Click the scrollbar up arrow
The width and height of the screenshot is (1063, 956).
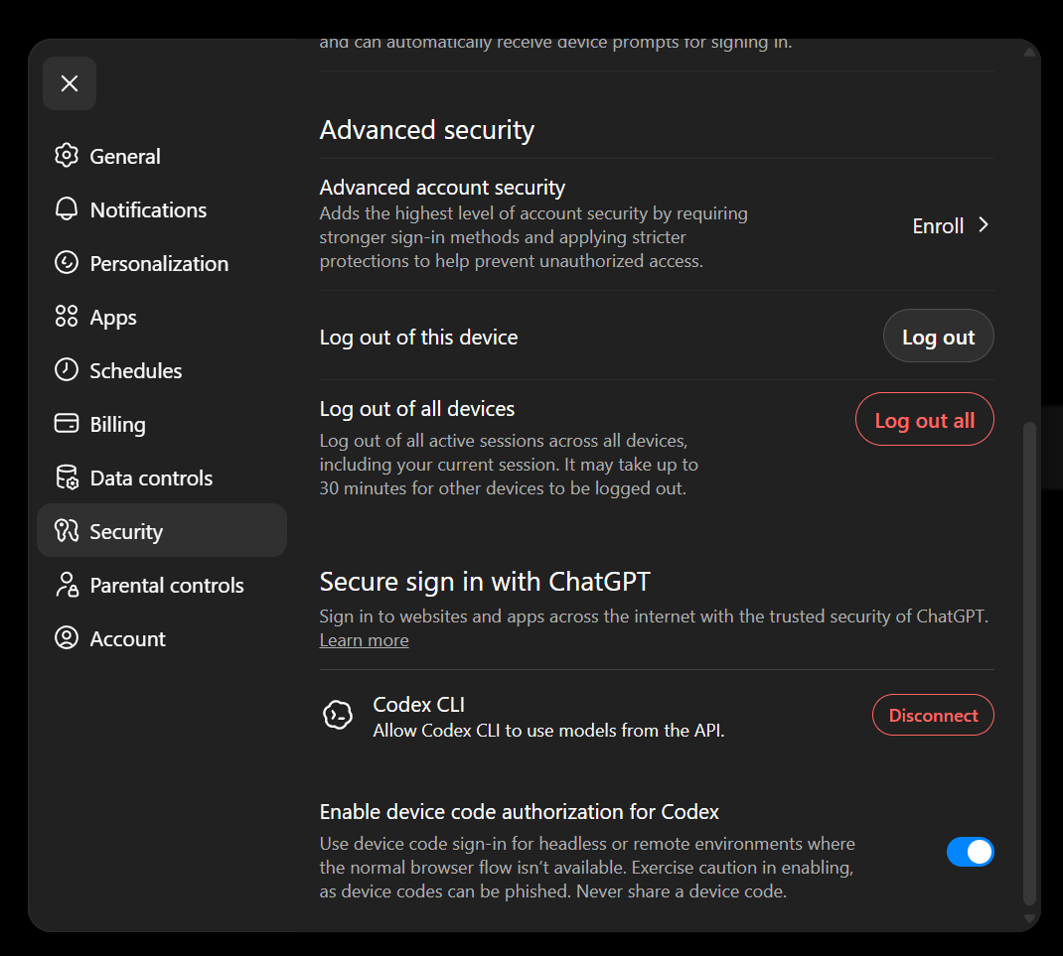coord(1029,53)
